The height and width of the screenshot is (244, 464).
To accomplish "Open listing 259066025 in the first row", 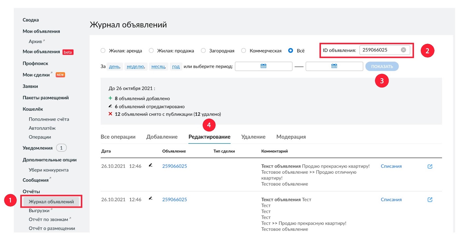I will (x=175, y=166).
